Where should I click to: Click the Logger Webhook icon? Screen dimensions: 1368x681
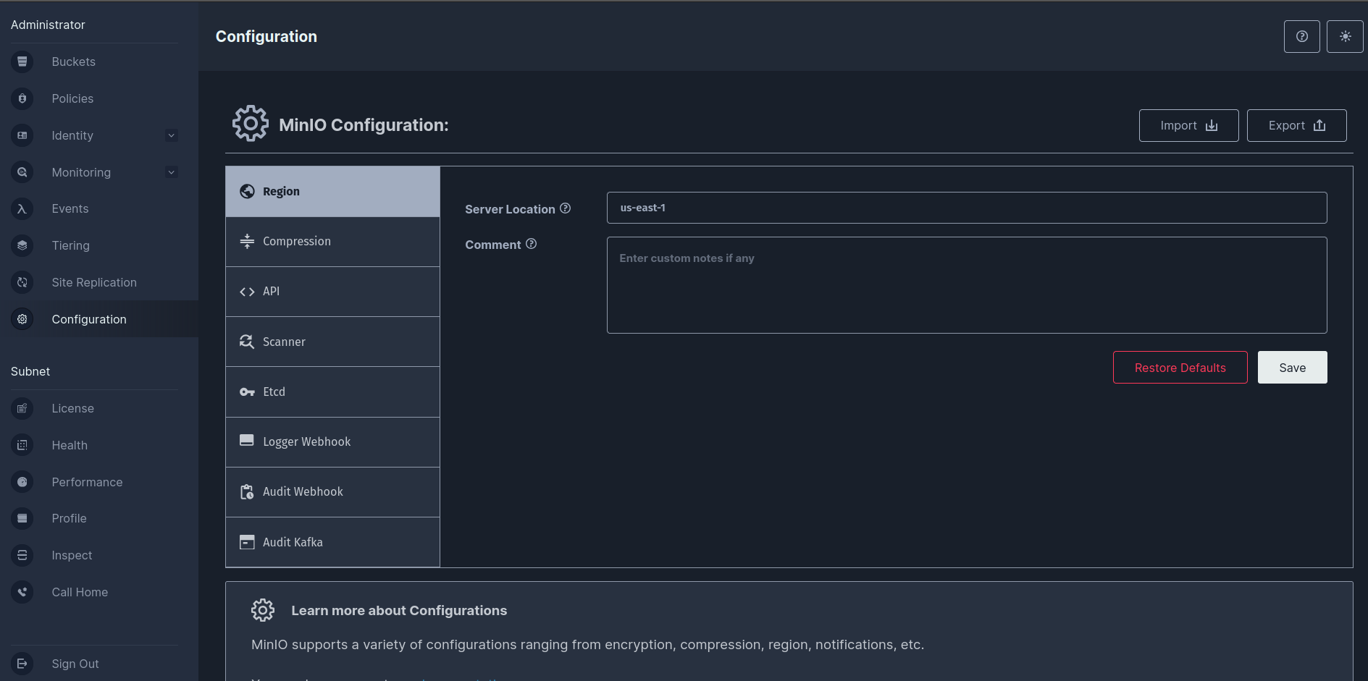[247, 441]
